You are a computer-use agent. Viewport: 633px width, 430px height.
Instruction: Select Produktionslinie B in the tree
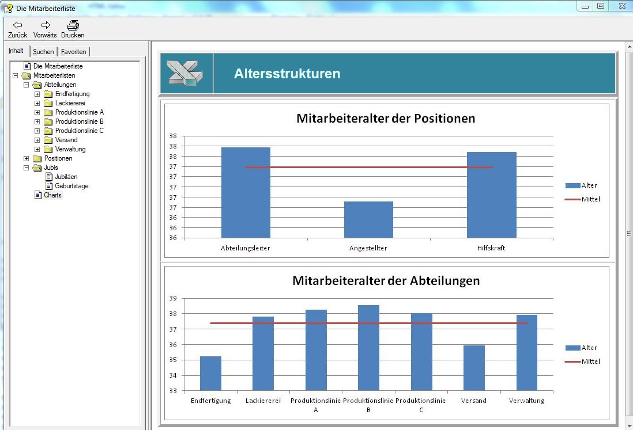[79, 121]
